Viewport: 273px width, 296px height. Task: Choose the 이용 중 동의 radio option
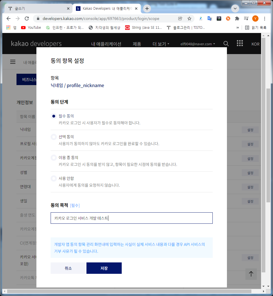pyautogui.click(x=54, y=158)
